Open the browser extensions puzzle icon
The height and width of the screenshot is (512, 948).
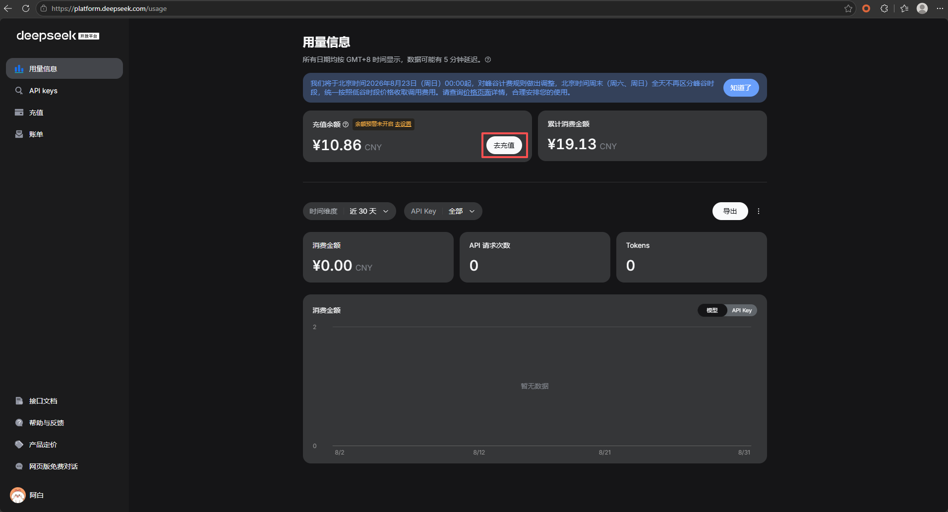884,8
